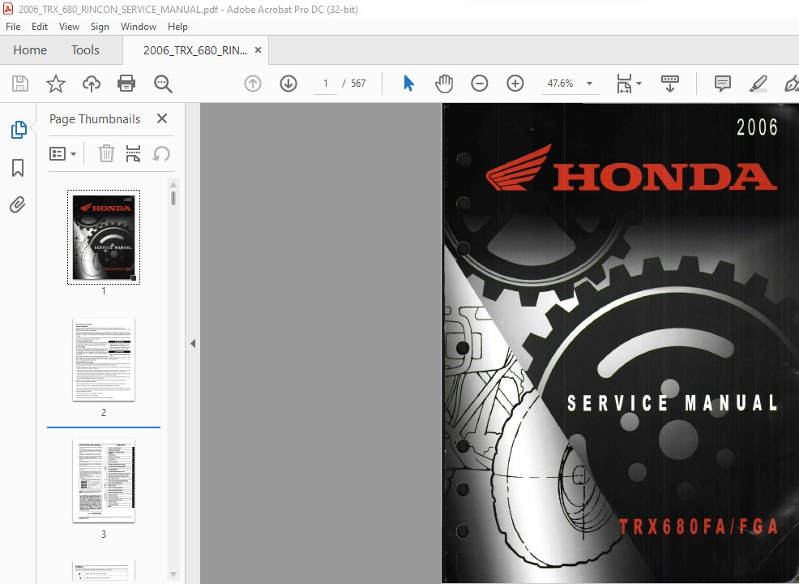The height and width of the screenshot is (584, 799).
Task: Open Attachments paperclip sidebar icon
Action: coord(18,204)
